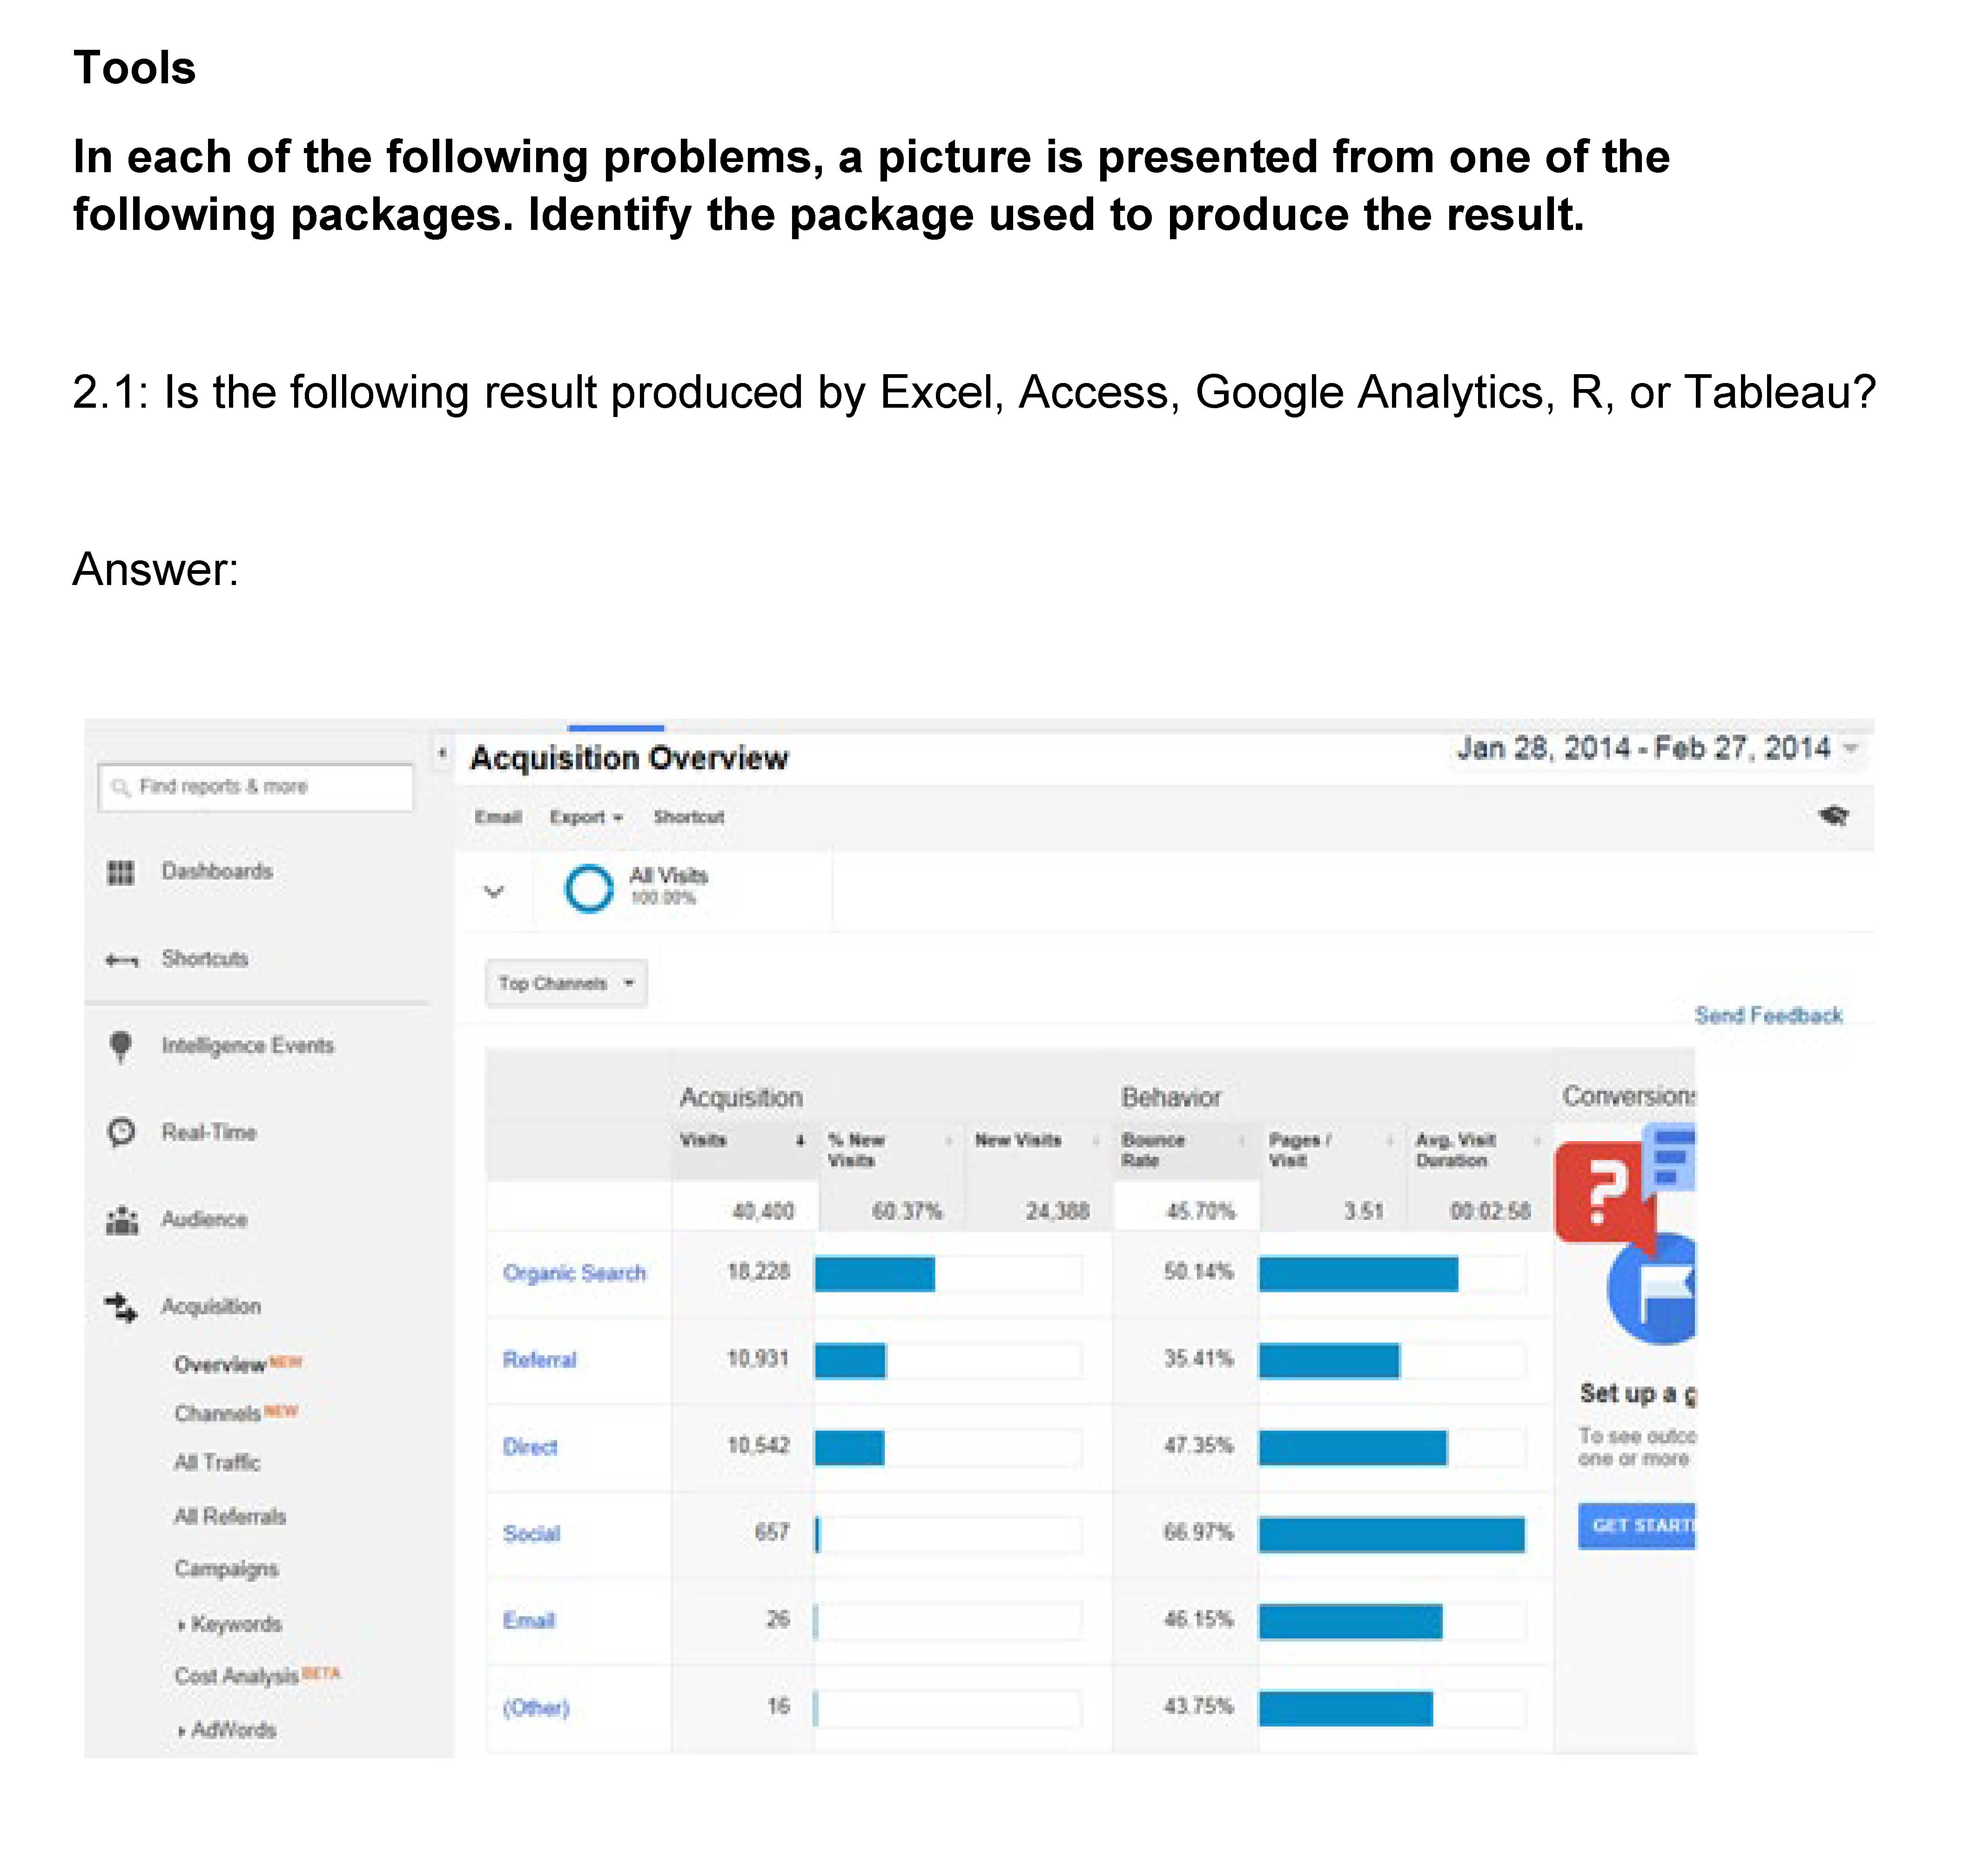Image resolution: width=1983 pixels, height=1876 pixels.
Task: Click the Audience people icon
Action: (122, 1220)
